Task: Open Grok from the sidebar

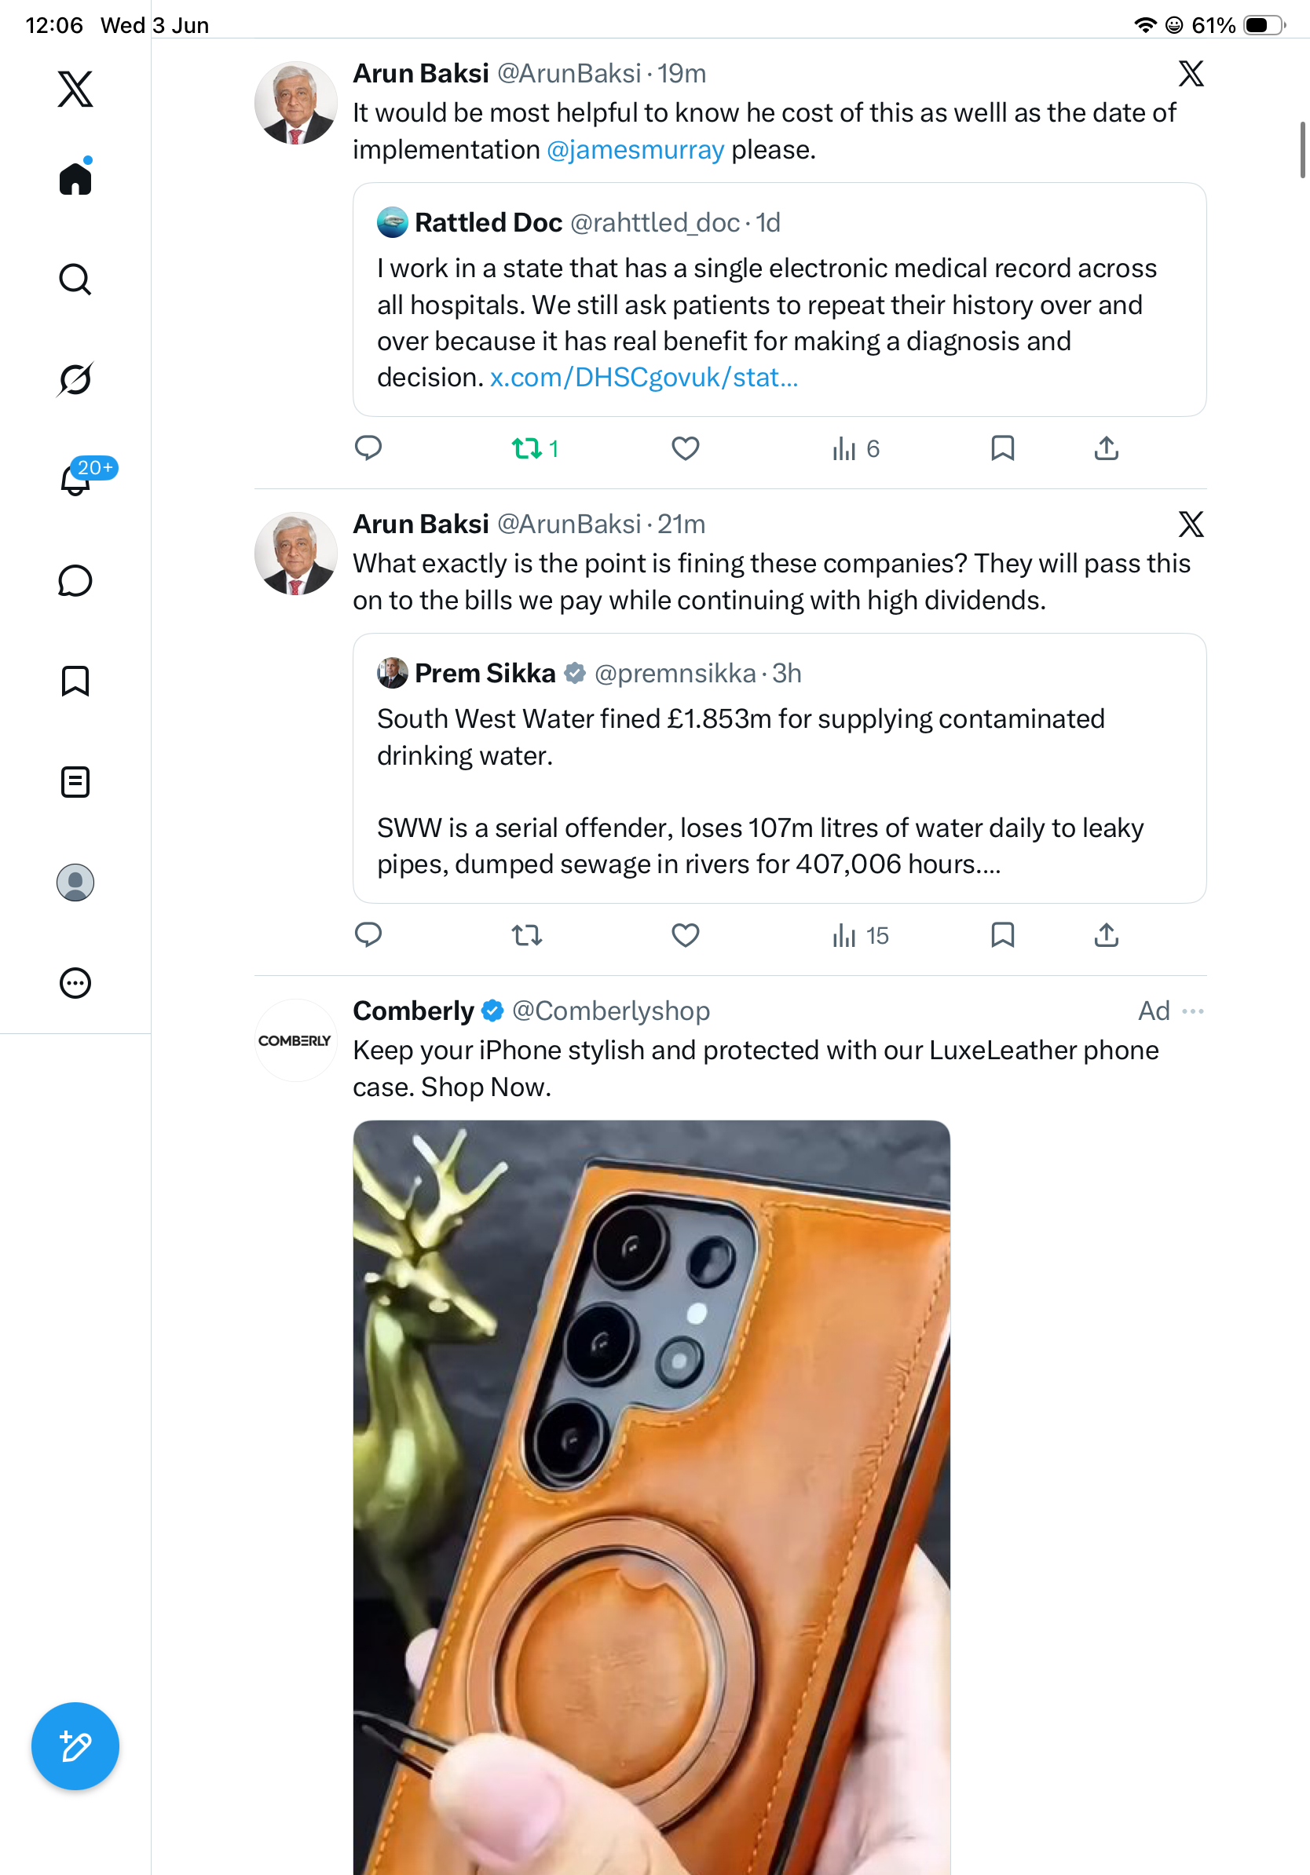Action: tap(75, 379)
